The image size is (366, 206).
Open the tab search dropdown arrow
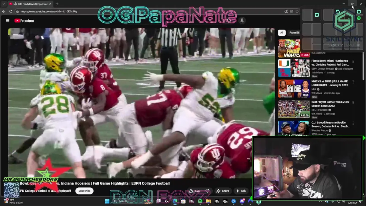click(x=3, y=4)
